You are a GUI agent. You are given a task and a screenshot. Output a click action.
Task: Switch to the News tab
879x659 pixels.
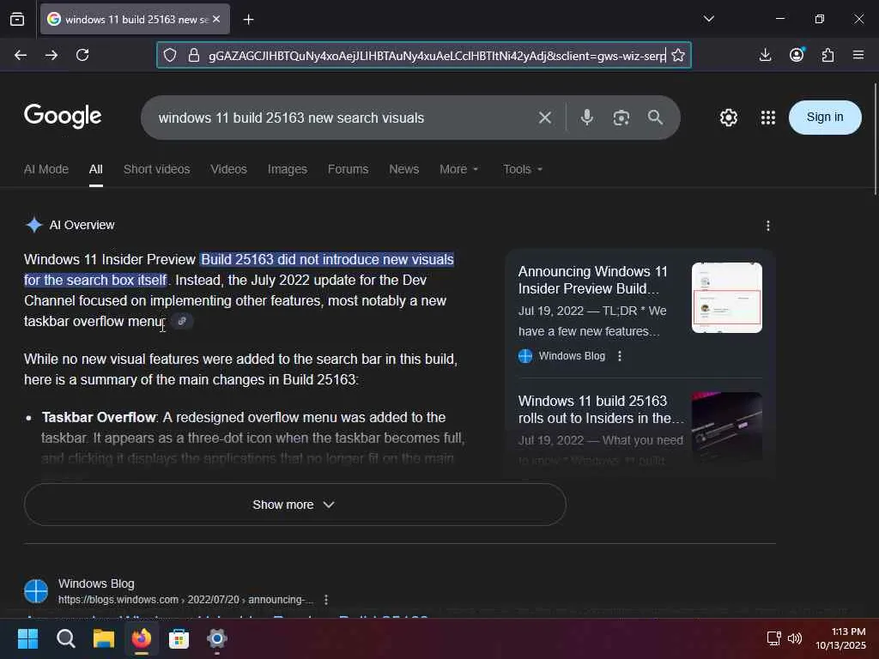coord(403,169)
